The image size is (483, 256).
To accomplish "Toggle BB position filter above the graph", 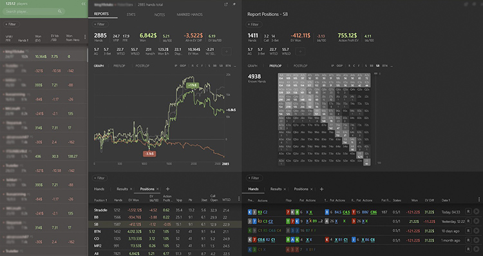I will (215, 66).
